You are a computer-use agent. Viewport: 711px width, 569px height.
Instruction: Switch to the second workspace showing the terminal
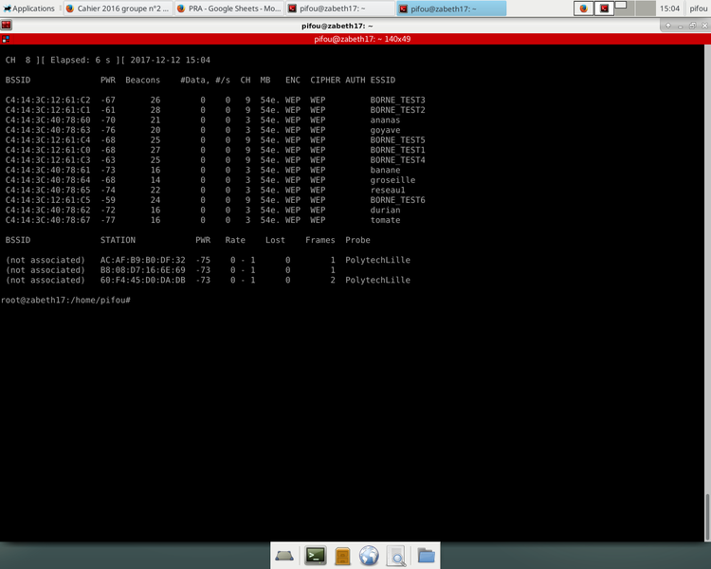[x=604, y=9]
